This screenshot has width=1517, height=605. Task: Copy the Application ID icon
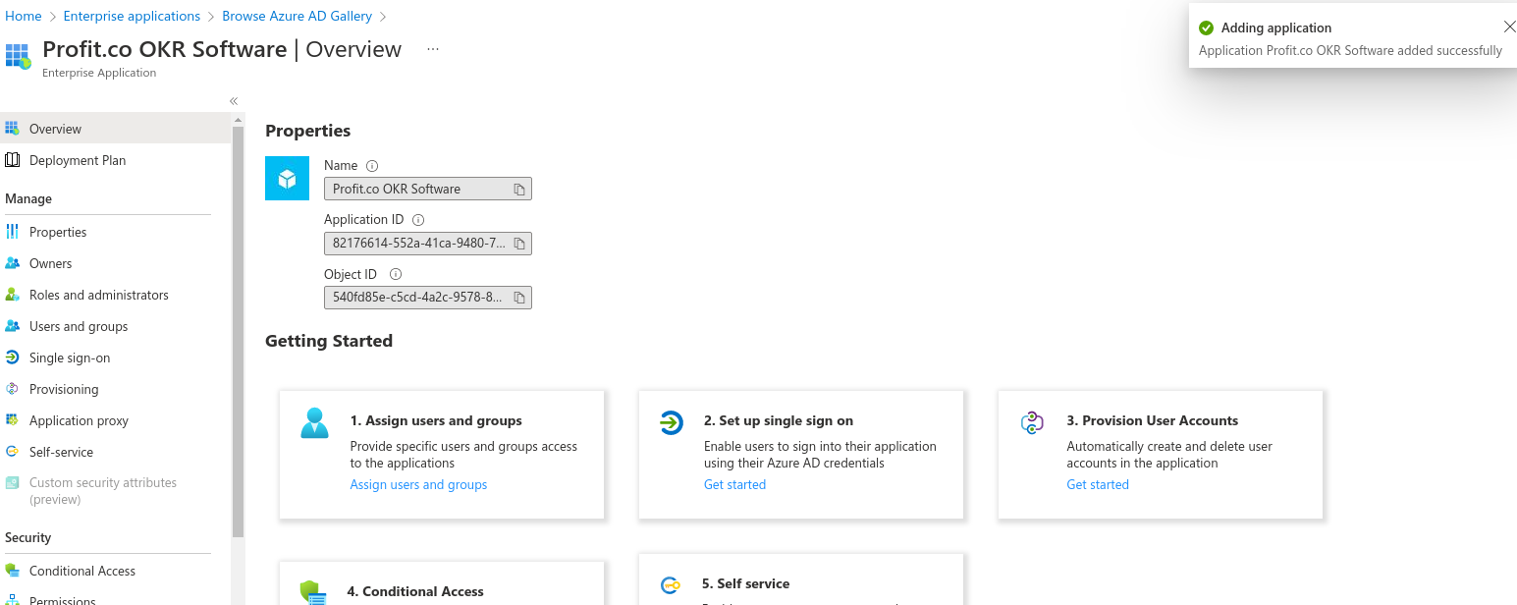(x=519, y=243)
